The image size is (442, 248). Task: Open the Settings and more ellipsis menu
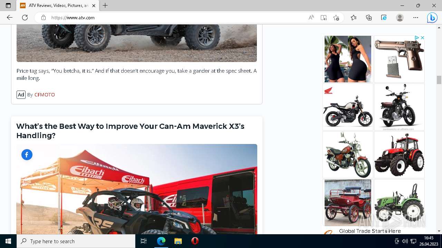tap(416, 18)
